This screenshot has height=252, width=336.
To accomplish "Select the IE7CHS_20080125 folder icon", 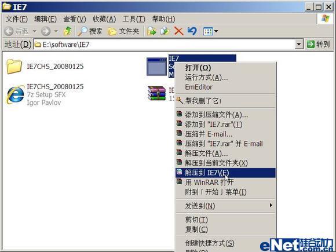I will tap(14, 67).
